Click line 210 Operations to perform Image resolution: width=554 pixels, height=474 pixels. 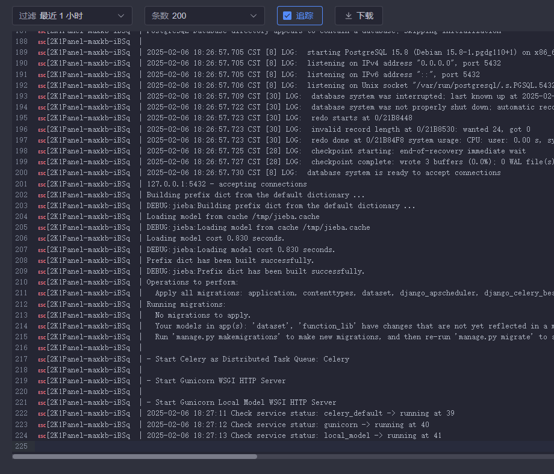point(193,282)
